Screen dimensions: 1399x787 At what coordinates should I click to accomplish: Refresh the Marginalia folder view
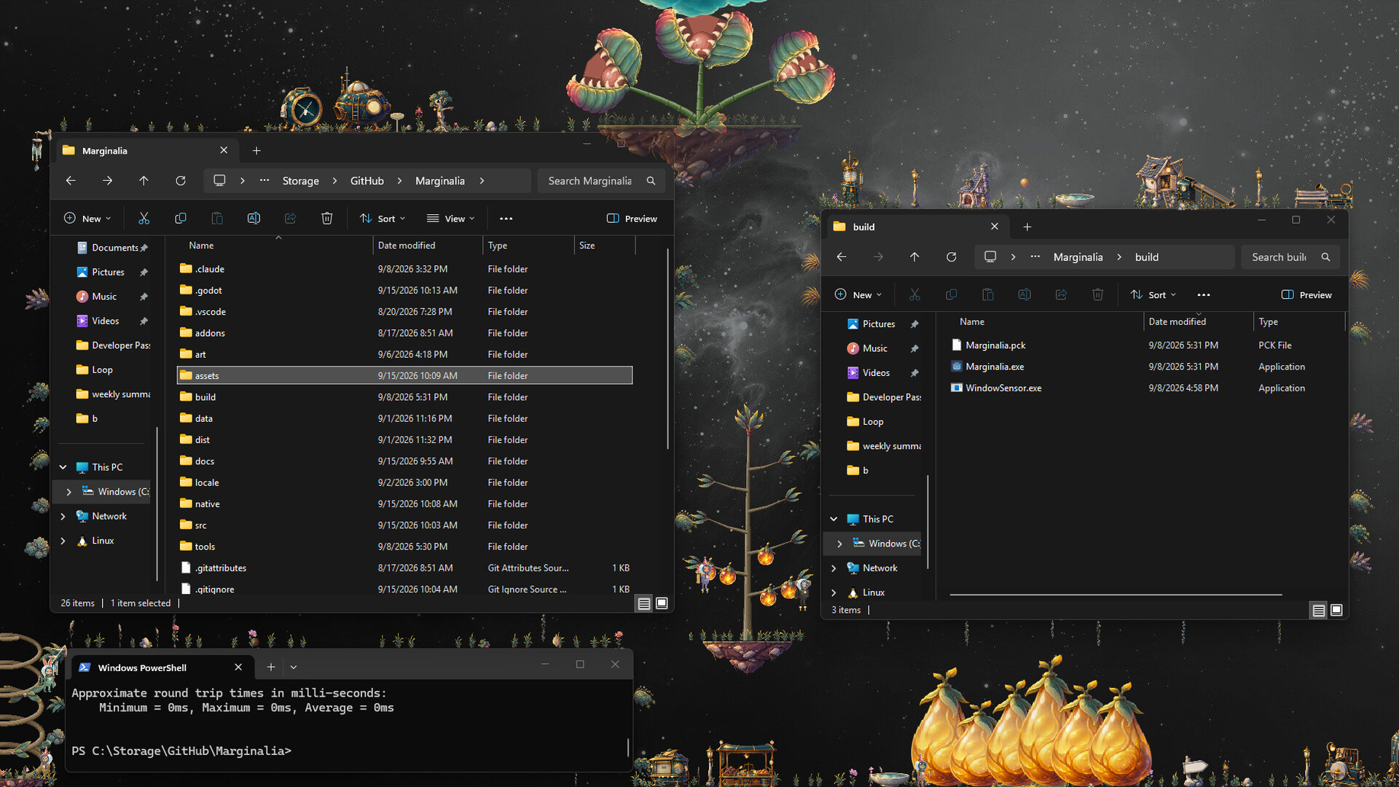(x=181, y=181)
